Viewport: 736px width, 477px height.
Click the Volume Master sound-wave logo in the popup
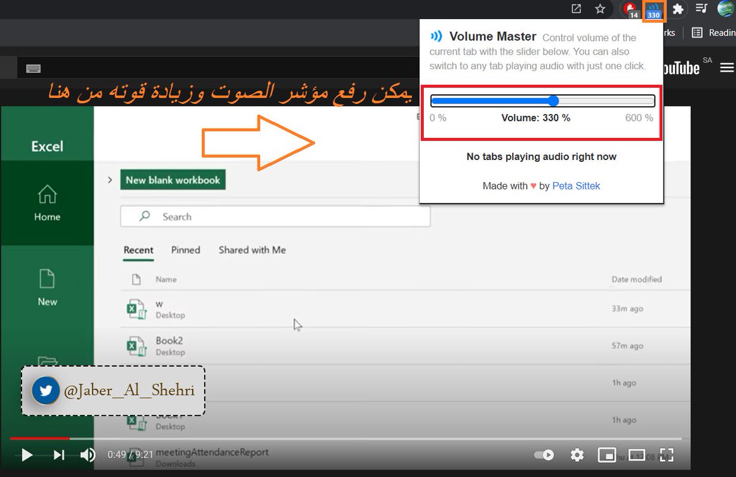pos(436,36)
